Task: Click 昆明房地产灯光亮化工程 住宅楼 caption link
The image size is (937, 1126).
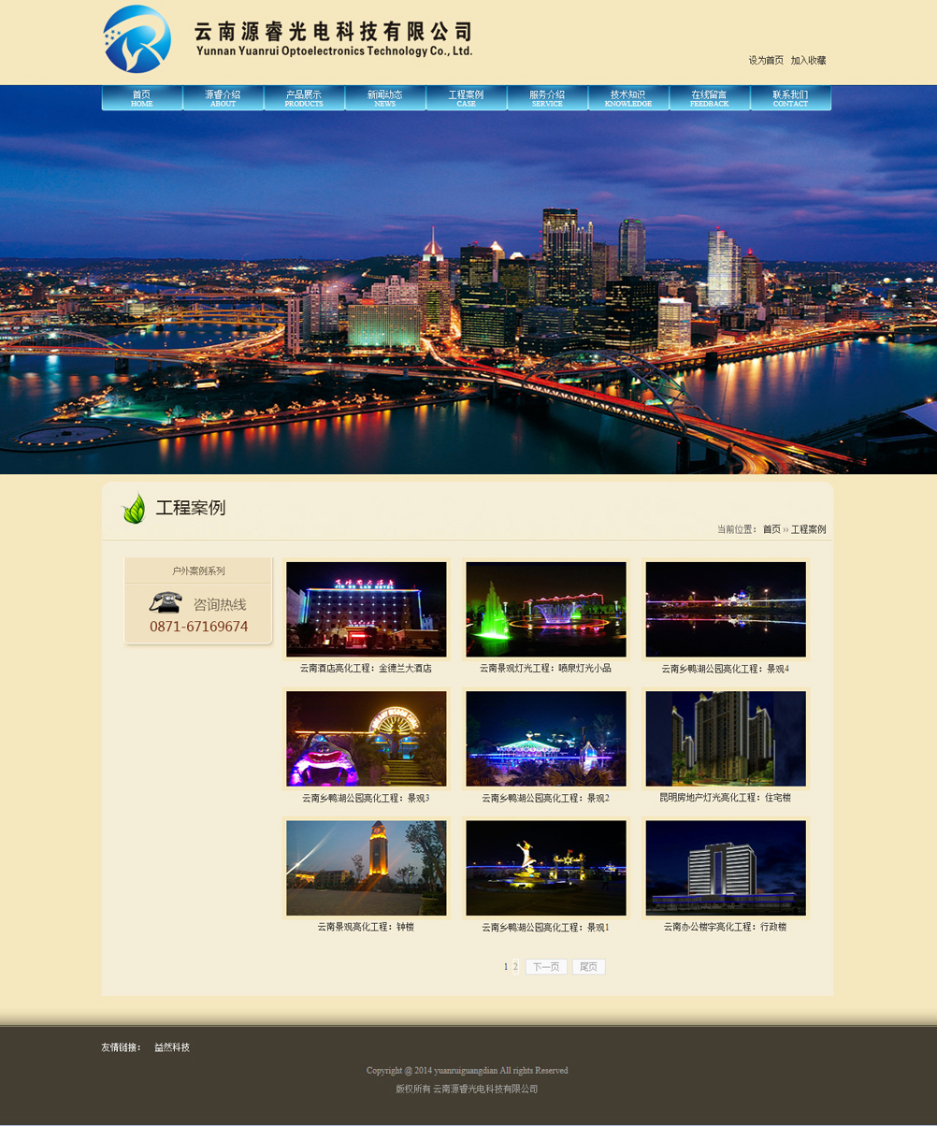Action: coord(725,798)
